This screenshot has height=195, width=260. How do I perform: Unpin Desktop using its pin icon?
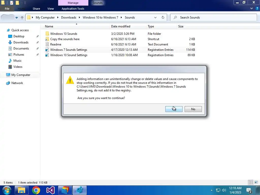click(x=38, y=36)
